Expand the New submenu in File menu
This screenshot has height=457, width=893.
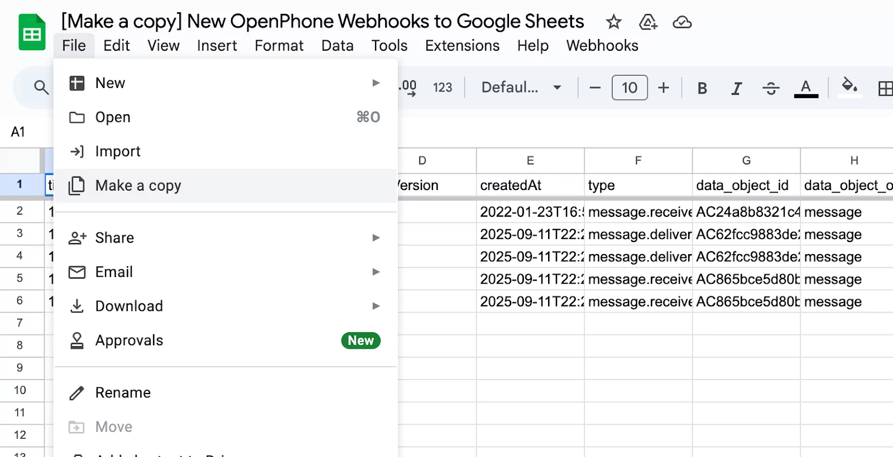(x=225, y=83)
